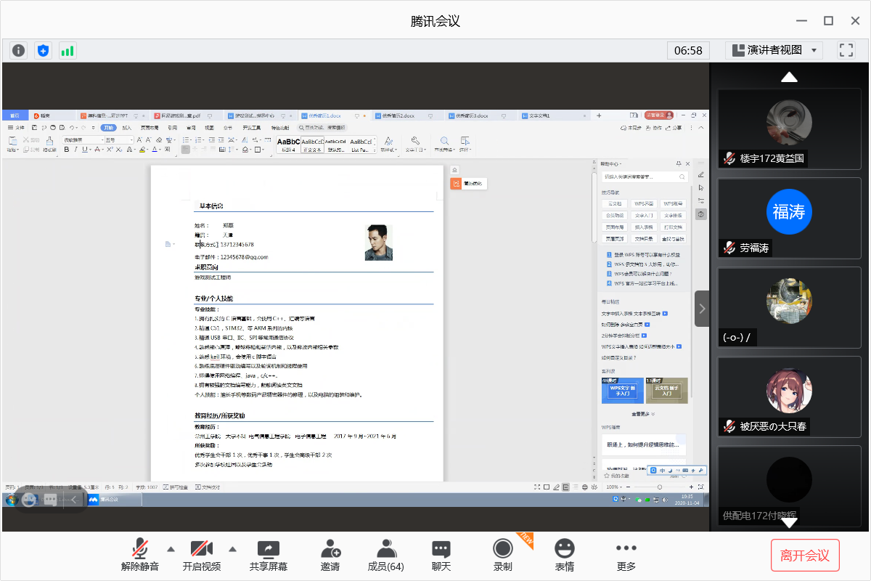Click the chat bubble icon in the floating overlay

(x=50, y=500)
